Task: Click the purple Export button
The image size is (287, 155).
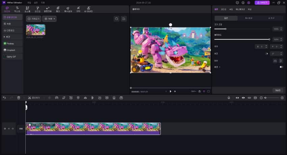Action: [x=262, y=3]
